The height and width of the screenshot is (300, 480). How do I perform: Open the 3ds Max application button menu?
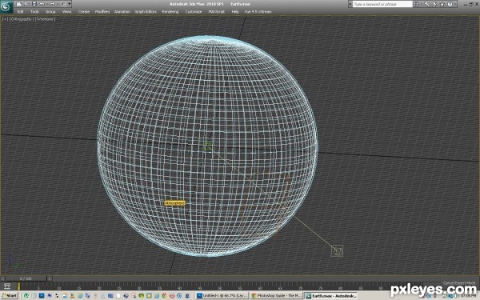coord(6,6)
